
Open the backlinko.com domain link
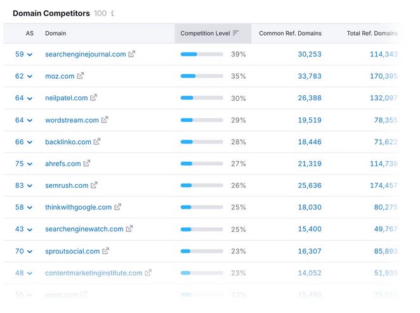[x=68, y=142]
